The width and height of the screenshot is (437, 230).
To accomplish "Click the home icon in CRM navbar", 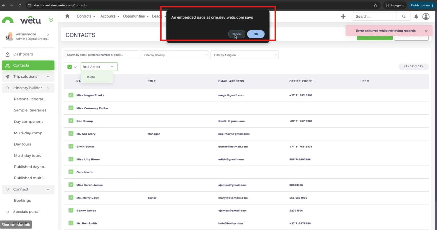I will pyautogui.click(x=67, y=16).
